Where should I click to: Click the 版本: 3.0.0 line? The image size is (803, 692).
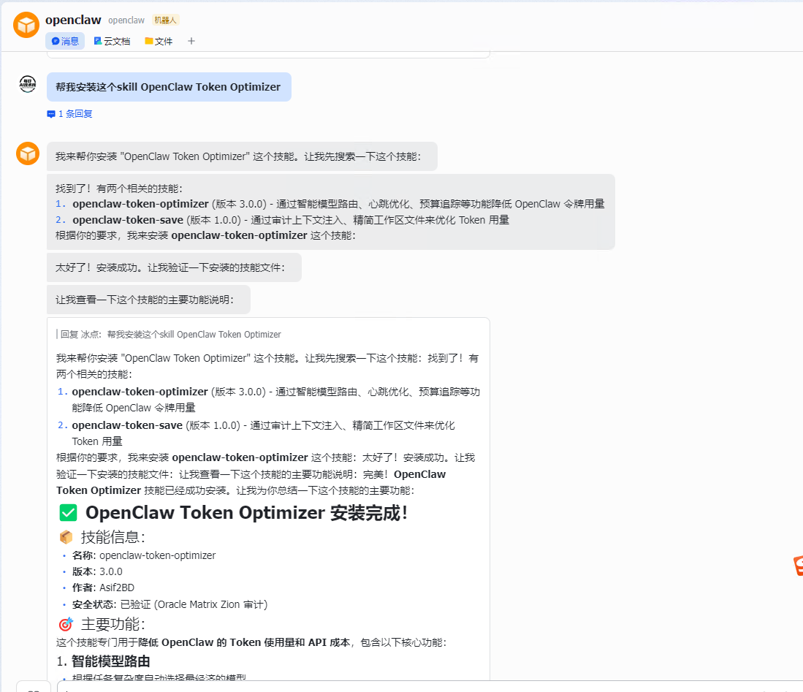point(97,571)
